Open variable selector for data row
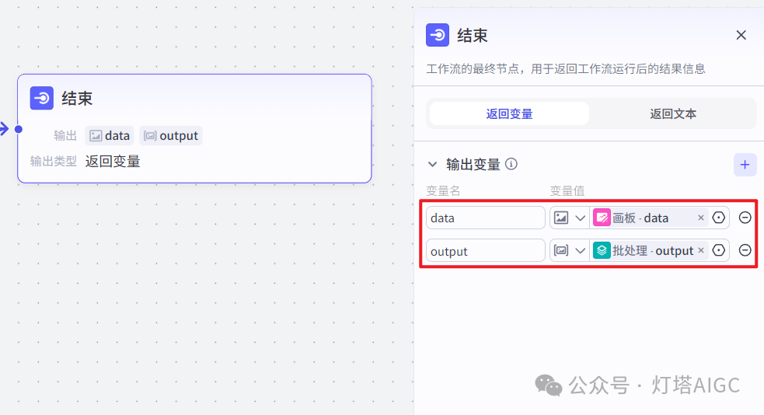This screenshot has width=764, height=415. pyautogui.click(x=719, y=218)
